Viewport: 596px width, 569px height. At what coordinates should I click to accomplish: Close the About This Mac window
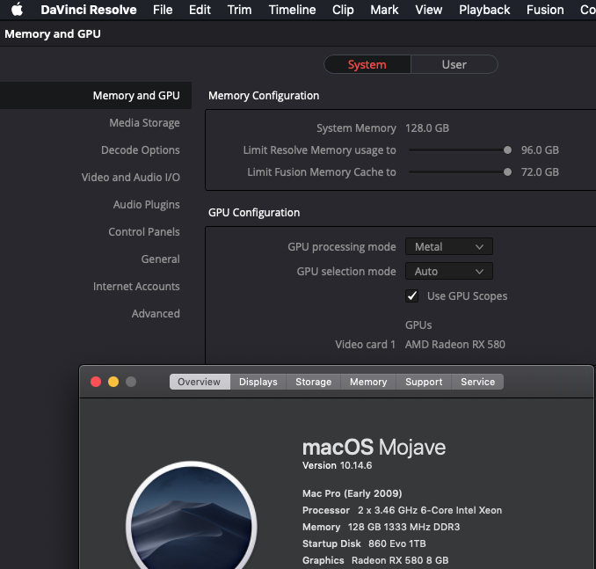pos(96,382)
